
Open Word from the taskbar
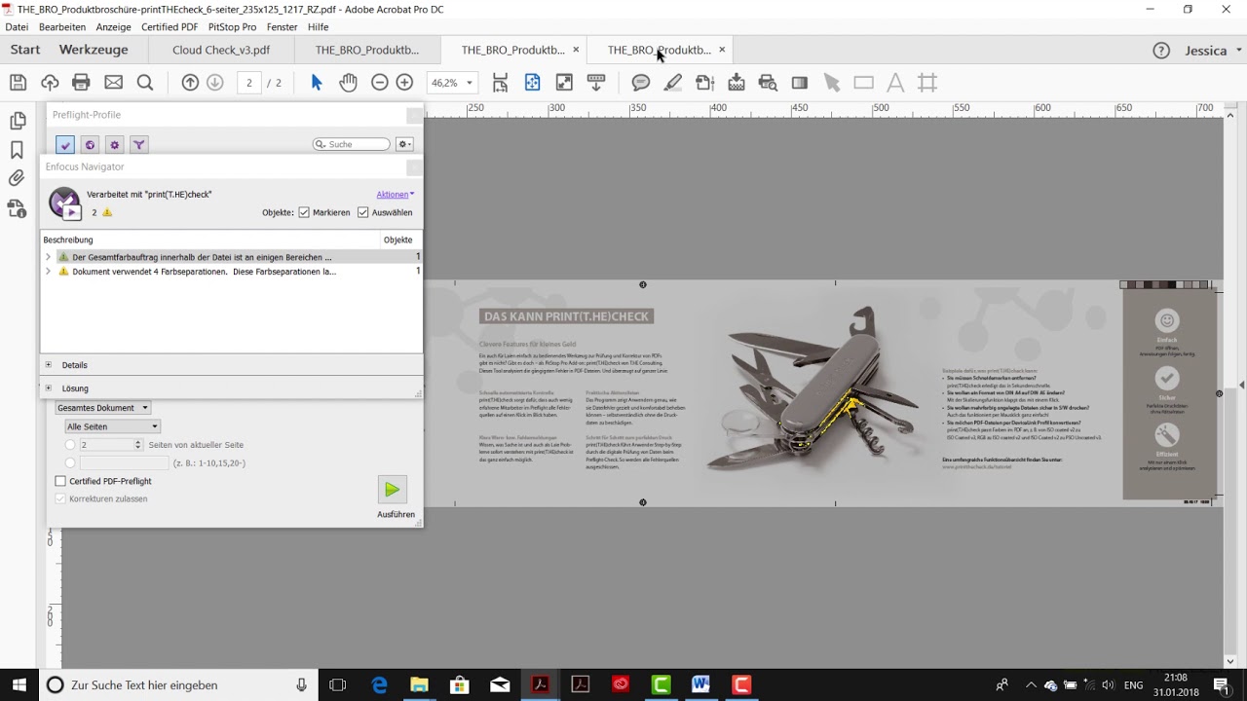coord(700,685)
